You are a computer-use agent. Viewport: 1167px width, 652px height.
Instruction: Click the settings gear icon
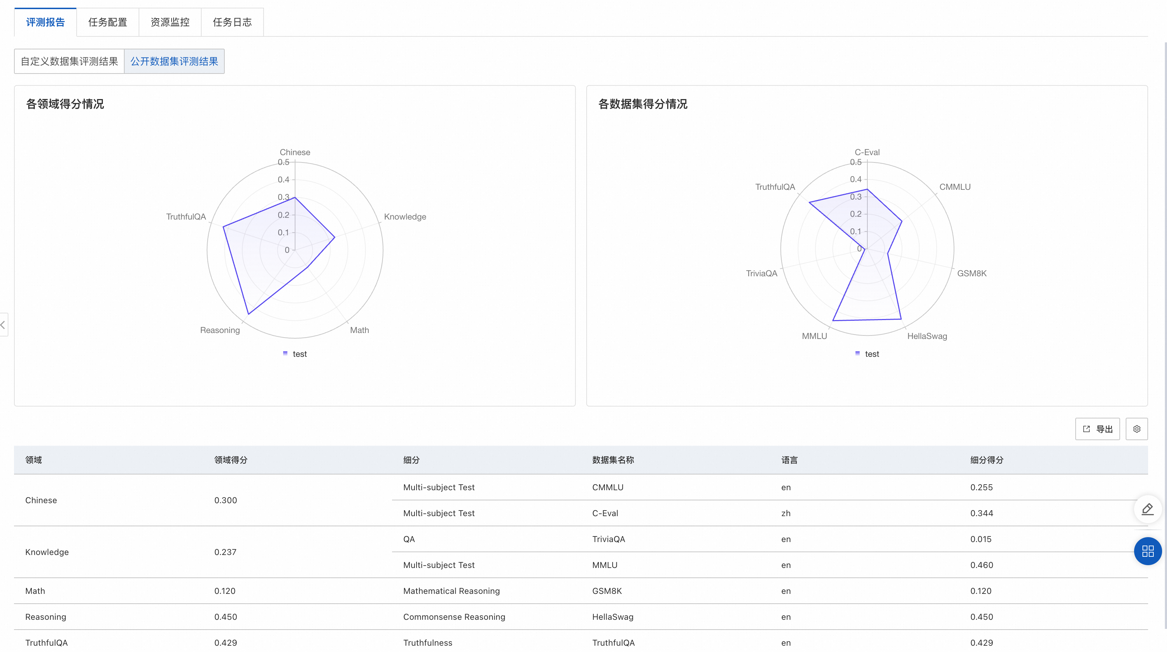[x=1137, y=429]
